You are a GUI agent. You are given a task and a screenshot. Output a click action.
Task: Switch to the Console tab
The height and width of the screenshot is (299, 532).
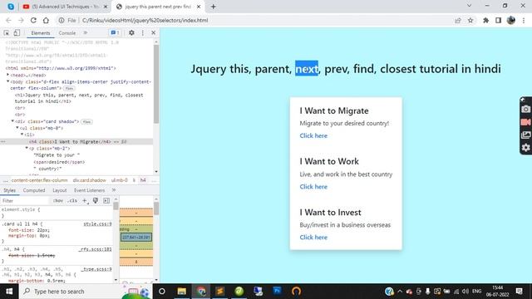[x=67, y=33]
